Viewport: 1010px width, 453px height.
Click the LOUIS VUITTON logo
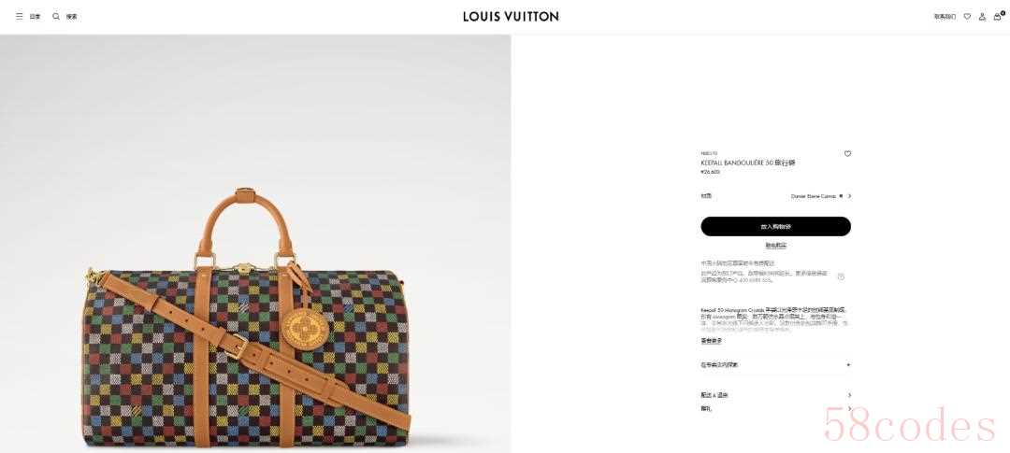point(511,17)
